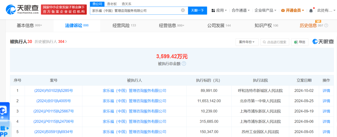Viewport: 337px width, 137px height.
Task: Expand 历史被执行人 304 chevron
Action: point(66,42)
